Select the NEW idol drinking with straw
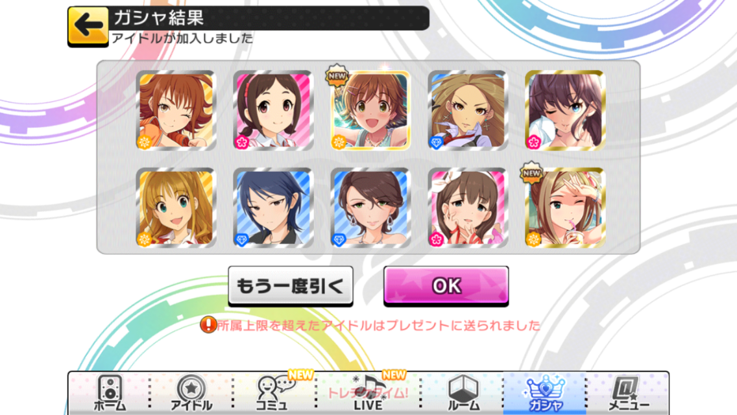737x415 pixels. tap(565, 207)
